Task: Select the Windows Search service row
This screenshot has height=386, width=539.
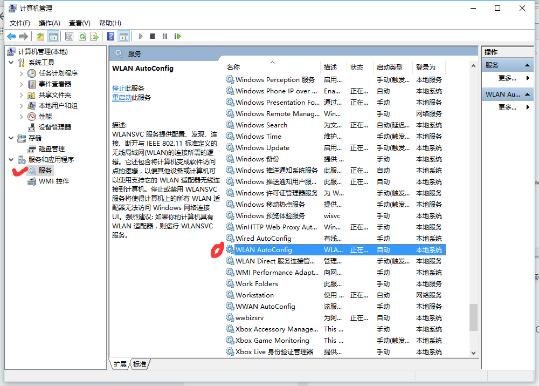Action: 335,125
